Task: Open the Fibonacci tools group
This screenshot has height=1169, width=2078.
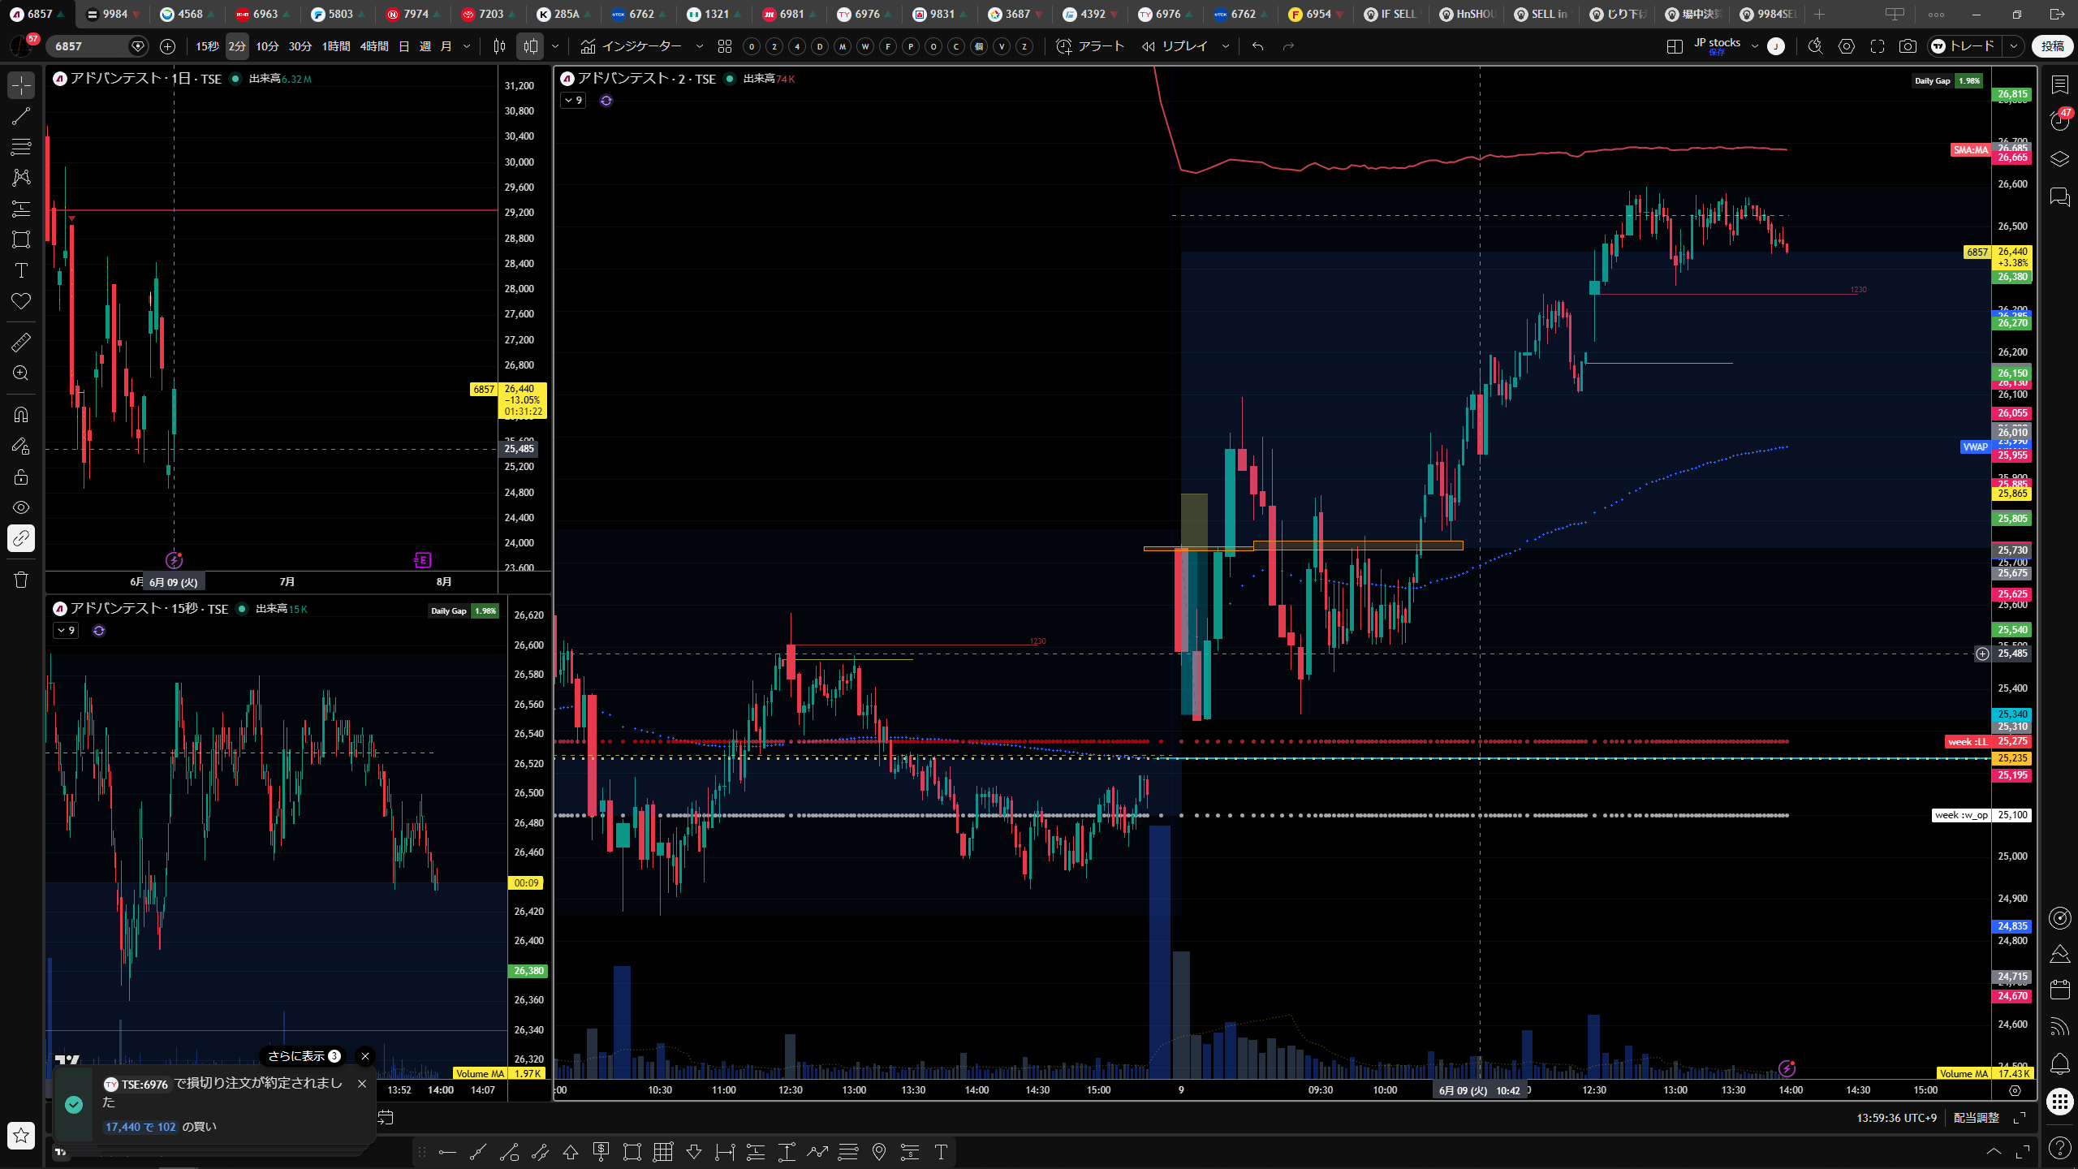Action: click(x=21, y=147)
